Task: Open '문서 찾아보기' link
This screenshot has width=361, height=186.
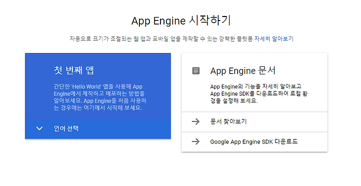Action: [x=229, y=121]
